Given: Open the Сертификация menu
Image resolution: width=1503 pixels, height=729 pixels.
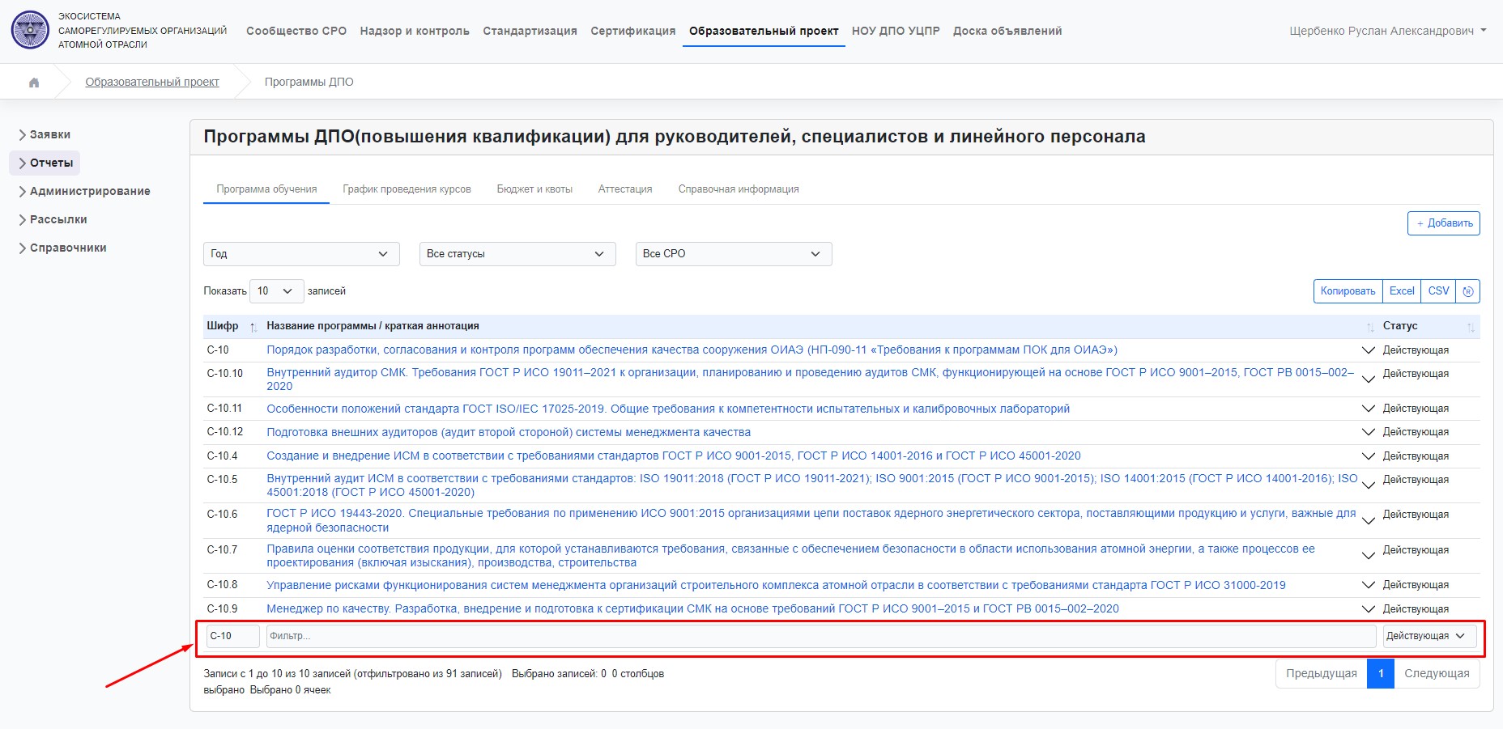Looking at the screenshot, I should point(633,31).
